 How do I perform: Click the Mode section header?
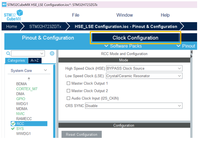point(124,60)
